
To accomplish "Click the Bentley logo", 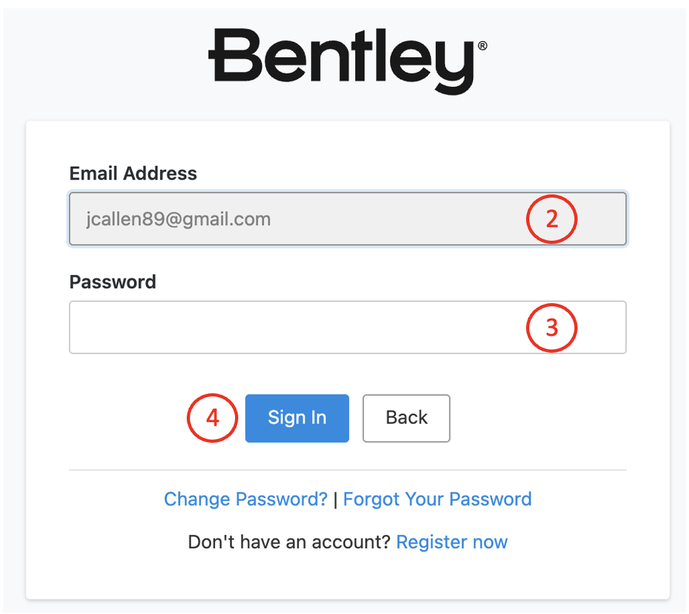I will coord(346,59).
